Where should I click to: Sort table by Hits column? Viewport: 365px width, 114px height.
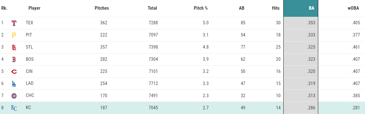(276, 8)
